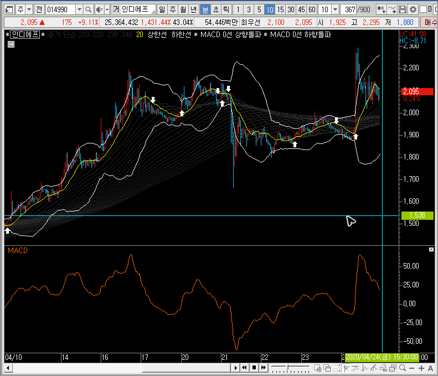438x376 pixels.
Task: Rewind chart replay
Action: (x=244, y=368)
